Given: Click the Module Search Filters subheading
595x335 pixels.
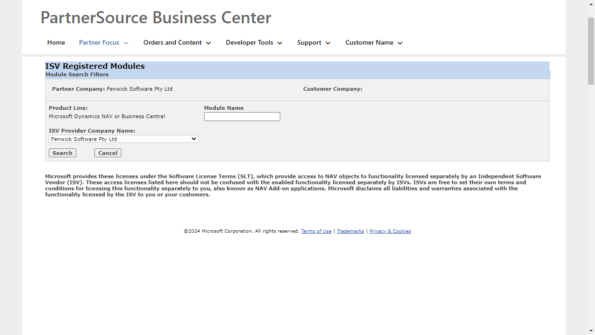Looking at the screenshot, I should 77,74.
